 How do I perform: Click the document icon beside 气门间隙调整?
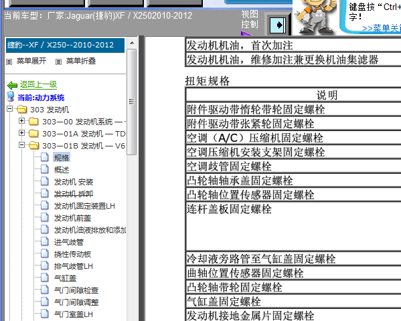click(x=45, y=302)
